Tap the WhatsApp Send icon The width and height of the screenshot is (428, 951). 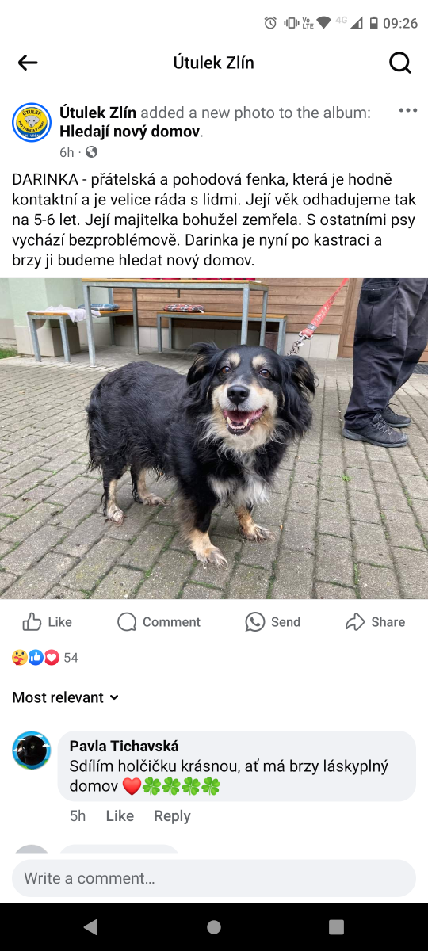[254, 622]
